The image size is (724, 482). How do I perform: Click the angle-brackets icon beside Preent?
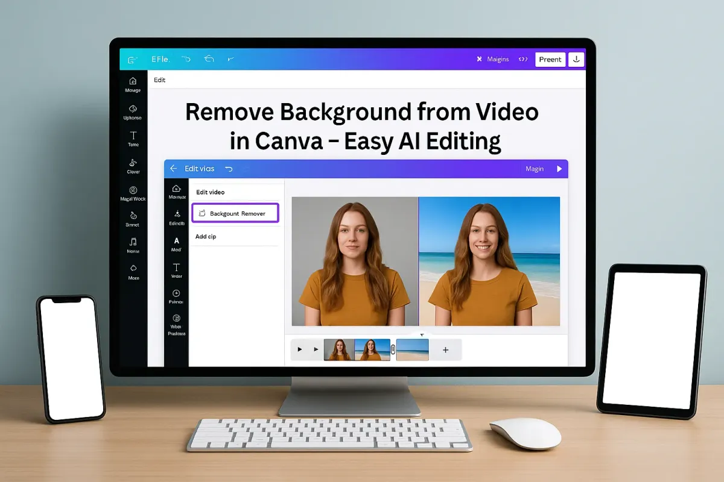pyautogui.click(x=523, y=59)
